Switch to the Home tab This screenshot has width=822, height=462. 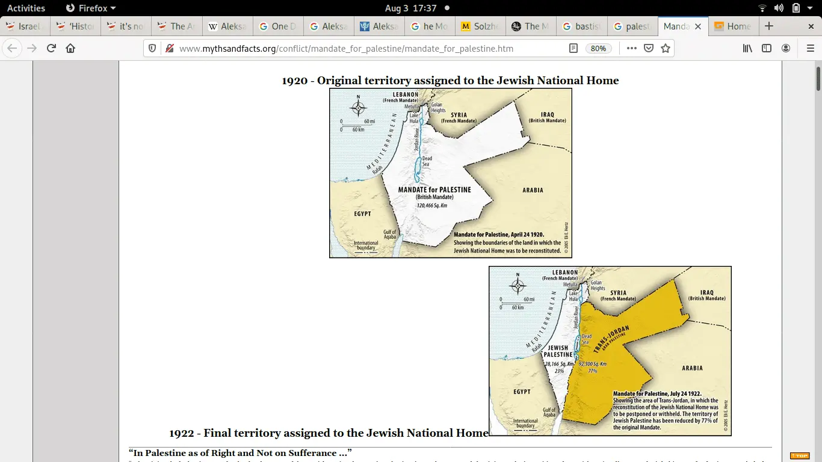(733, 26)
